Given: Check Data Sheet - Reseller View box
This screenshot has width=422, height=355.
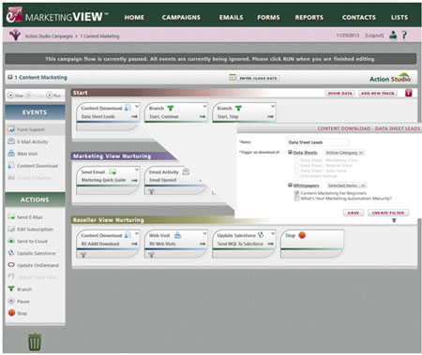Looking at the screenshot, I should pos(296,166).
